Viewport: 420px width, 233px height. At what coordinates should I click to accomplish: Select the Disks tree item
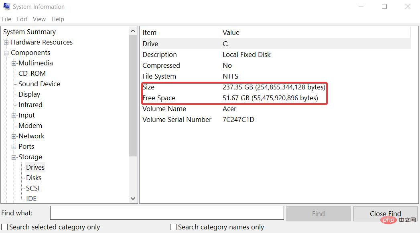coord(33,178)
